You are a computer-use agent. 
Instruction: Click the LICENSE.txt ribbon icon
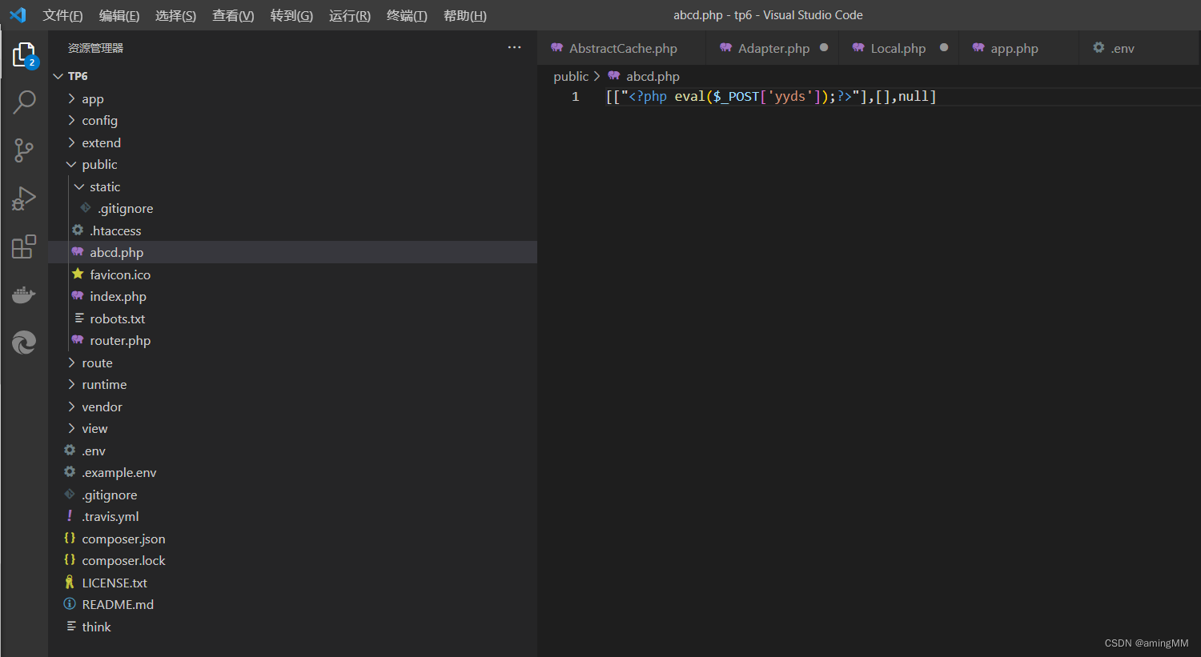70,582
